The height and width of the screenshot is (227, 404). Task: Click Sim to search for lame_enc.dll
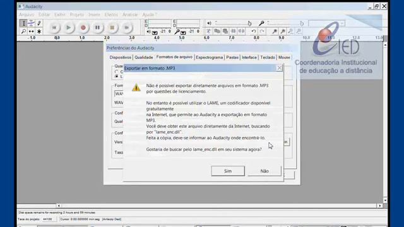coord(228,171)
